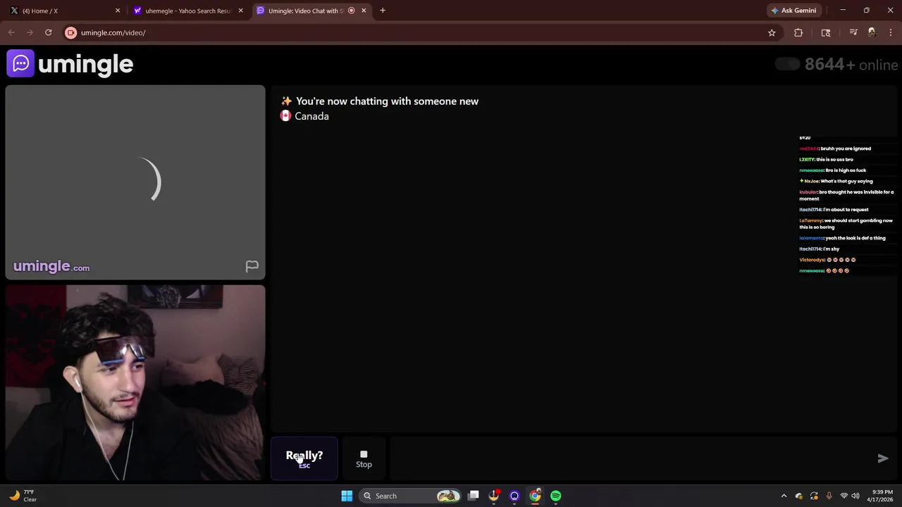Open Task View on the taskbar
The image size is (902, 507).
point(474,496)
